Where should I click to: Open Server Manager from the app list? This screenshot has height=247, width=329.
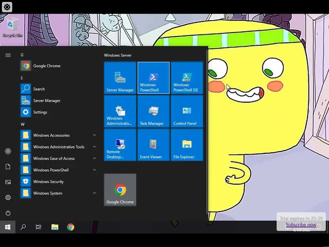59,100
